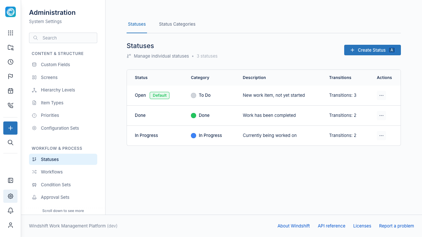
Task: Open Configuration Sets settings
Action: [63, 128]
